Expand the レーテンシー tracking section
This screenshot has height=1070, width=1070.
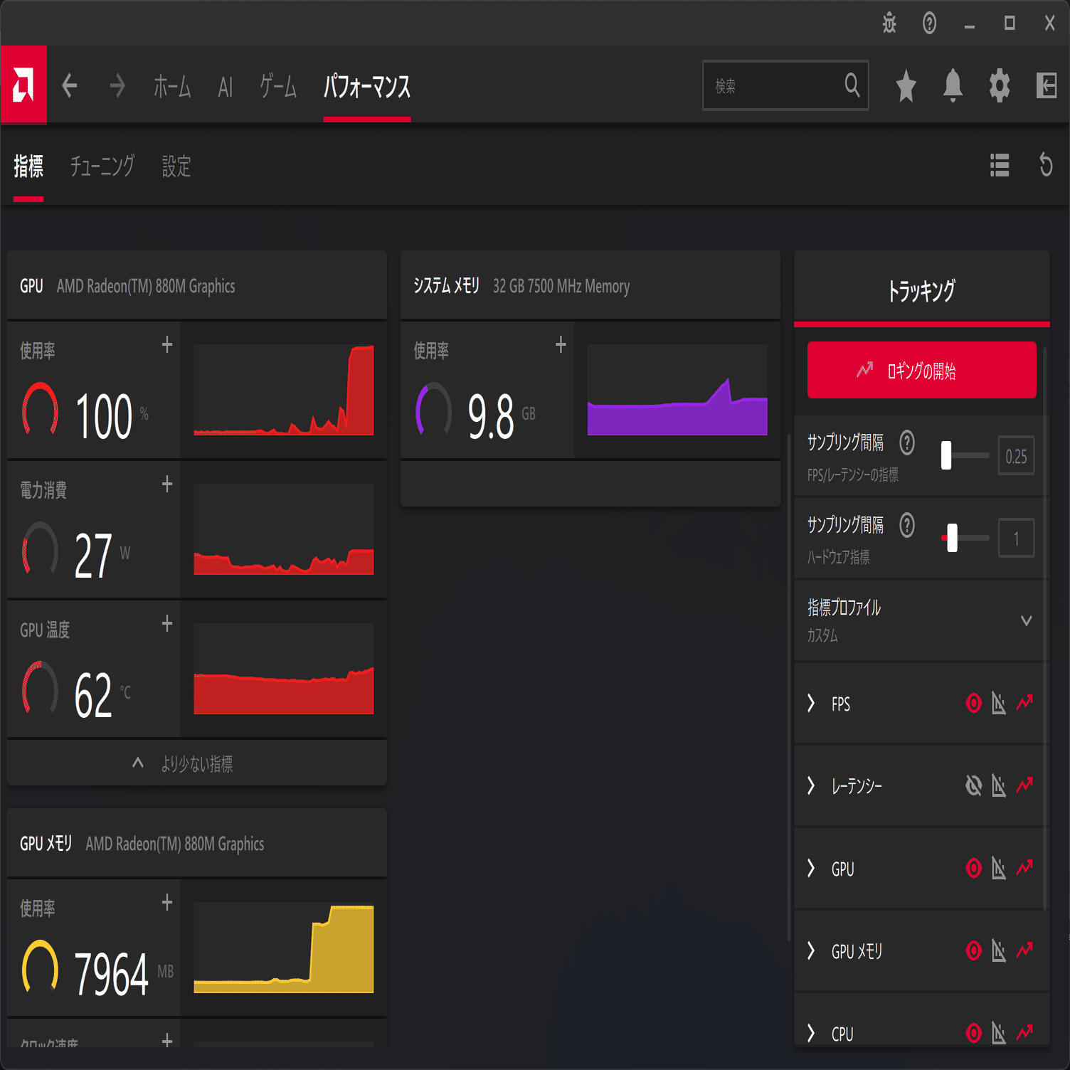tap(811, 786)
